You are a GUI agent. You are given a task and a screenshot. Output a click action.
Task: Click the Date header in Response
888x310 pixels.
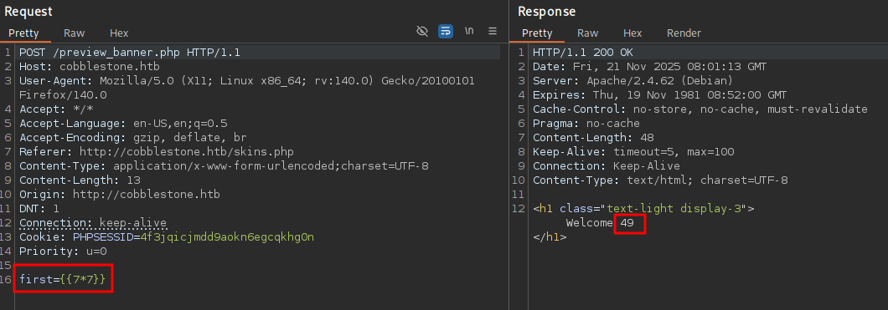tap(649, 67)
